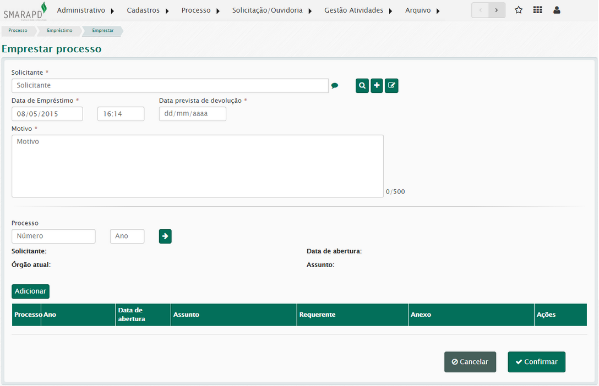
Task: Open the apps grid icon
Action: click(x=537, y=10)
